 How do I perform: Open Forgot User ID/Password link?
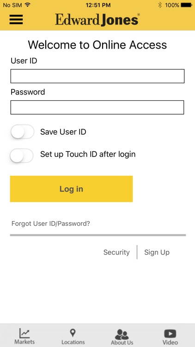51,223
